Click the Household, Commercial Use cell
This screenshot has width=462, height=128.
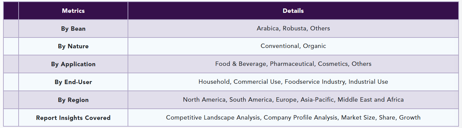click(x=293, y=82)
